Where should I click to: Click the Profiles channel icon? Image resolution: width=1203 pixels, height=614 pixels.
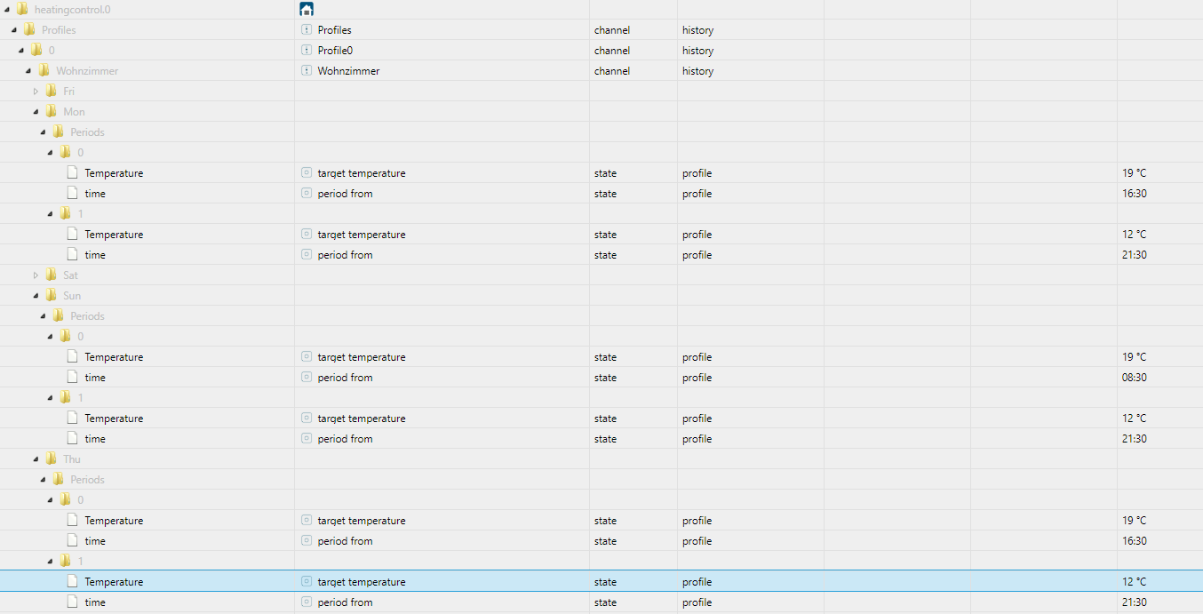click(307, 30)
